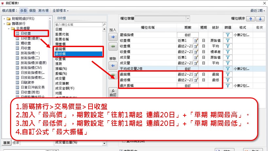Switch to the 專業 tab
The image size is (268, 151).
[x=7, y=143]
